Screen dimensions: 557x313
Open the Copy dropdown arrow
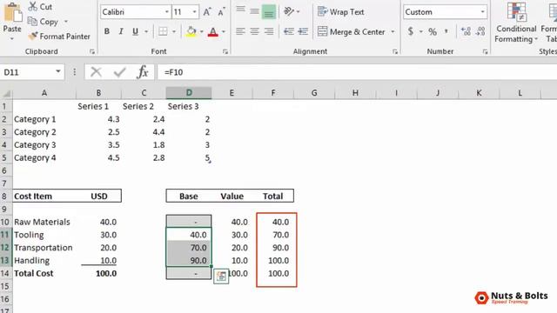66,22
